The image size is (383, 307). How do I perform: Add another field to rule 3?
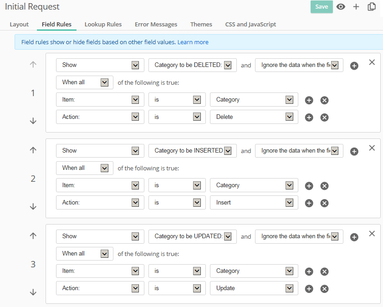point(354,237)
